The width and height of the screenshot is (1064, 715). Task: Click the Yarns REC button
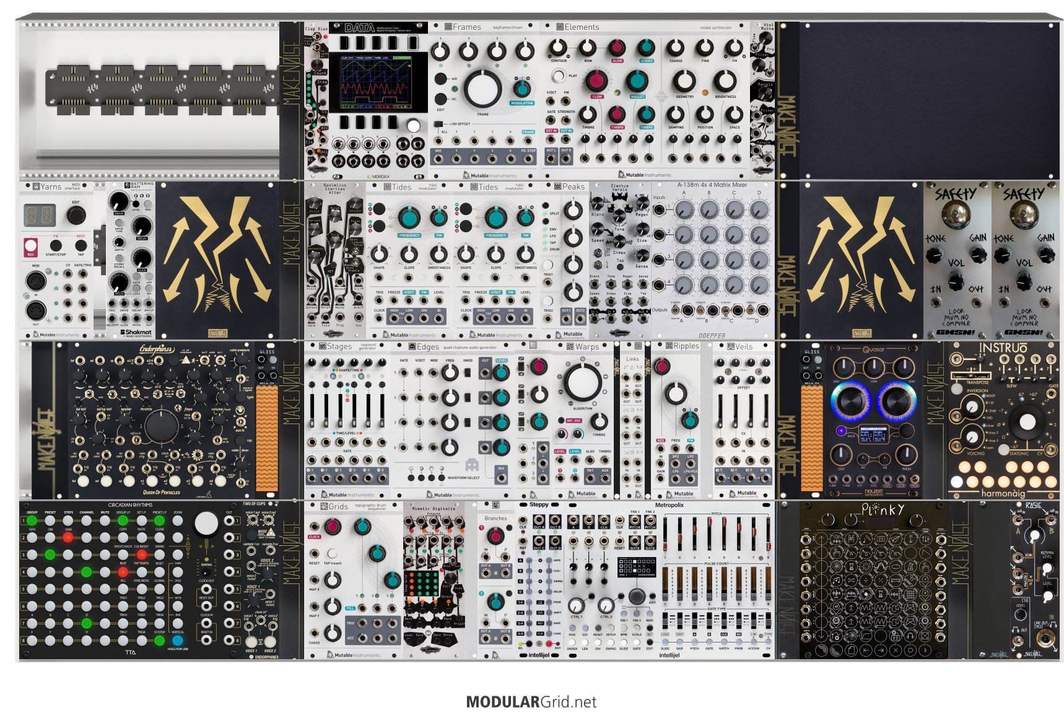[30, 244]
